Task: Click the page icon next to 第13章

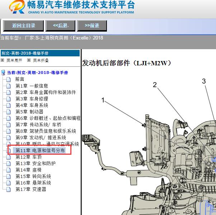Action: (x=9, y=163)
